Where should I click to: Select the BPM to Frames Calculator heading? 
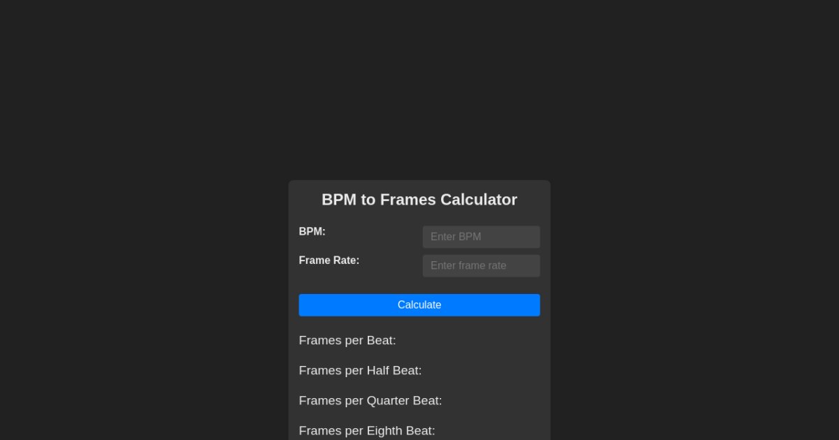419,200
